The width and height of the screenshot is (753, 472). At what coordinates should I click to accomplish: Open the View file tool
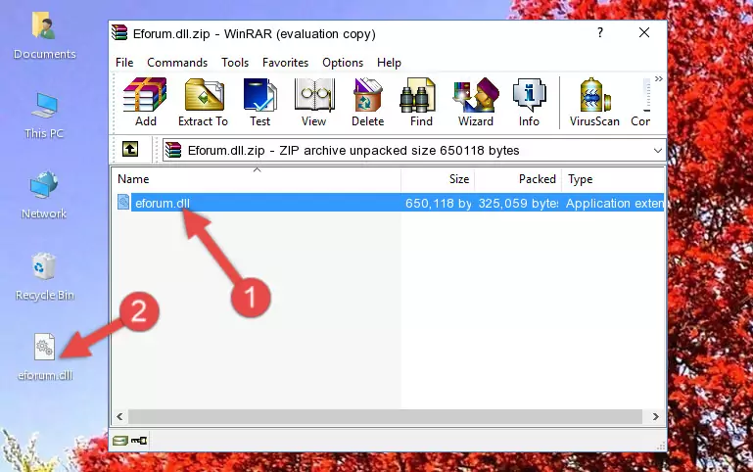coord(314,102)
